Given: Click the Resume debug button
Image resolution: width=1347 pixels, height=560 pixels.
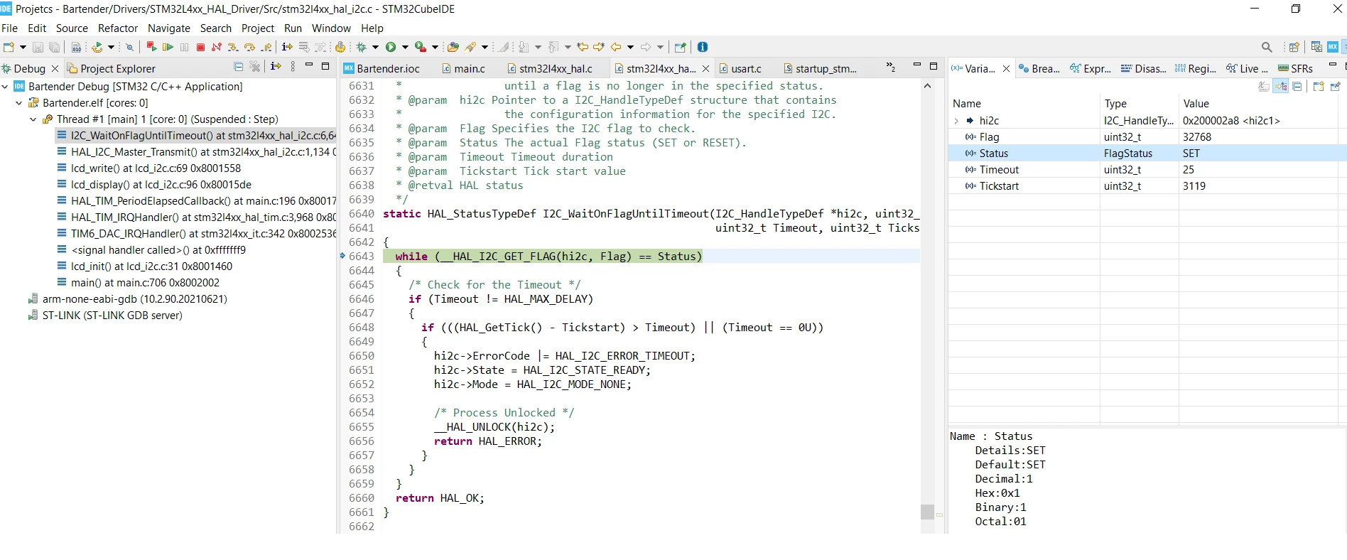Looking at the screenshot, I should pos(168,47).
